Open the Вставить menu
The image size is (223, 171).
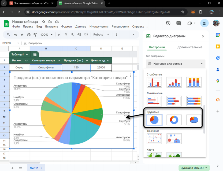click(51, 27)
